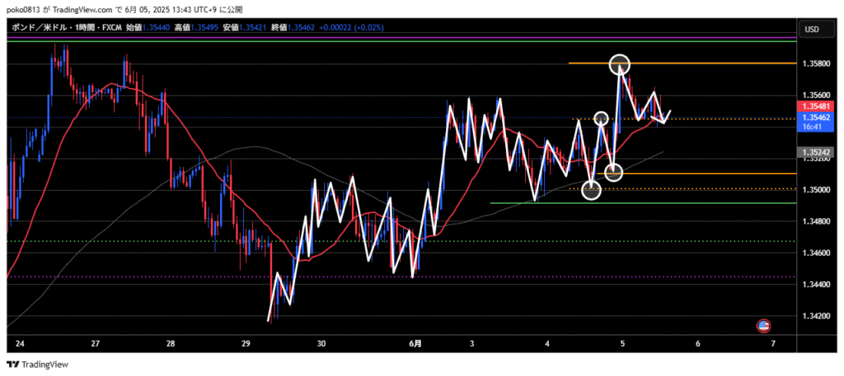Select the circle marker at the 1.35000 low
This screenshot has height=376, width=844.
coord(591,191)
